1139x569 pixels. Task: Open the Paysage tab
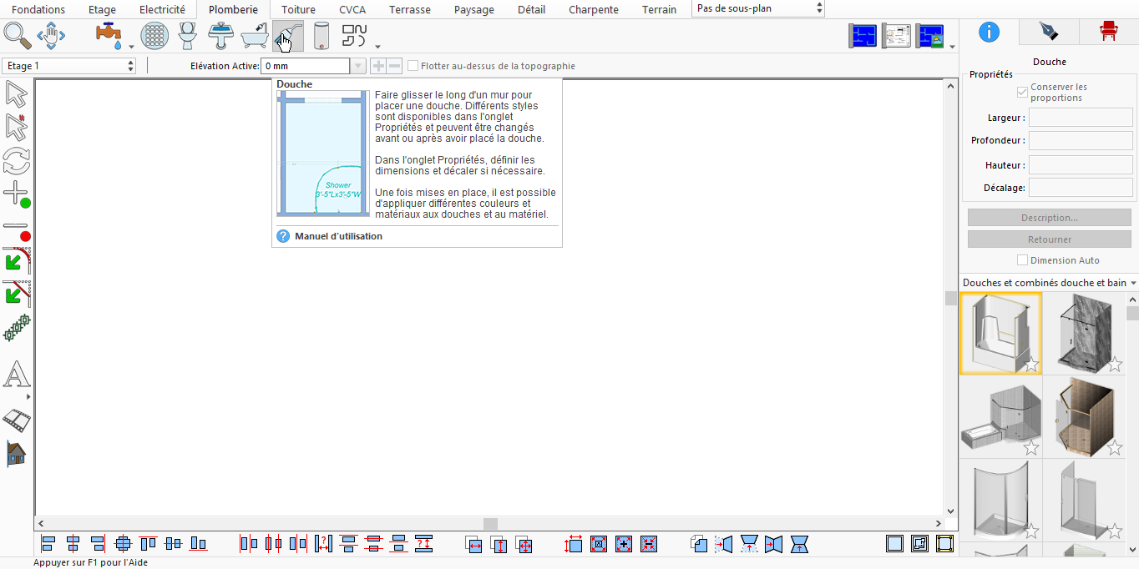474,10
